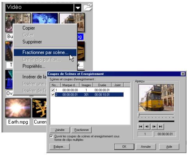Jump to the last frame in Aperçu

(161, 127)
